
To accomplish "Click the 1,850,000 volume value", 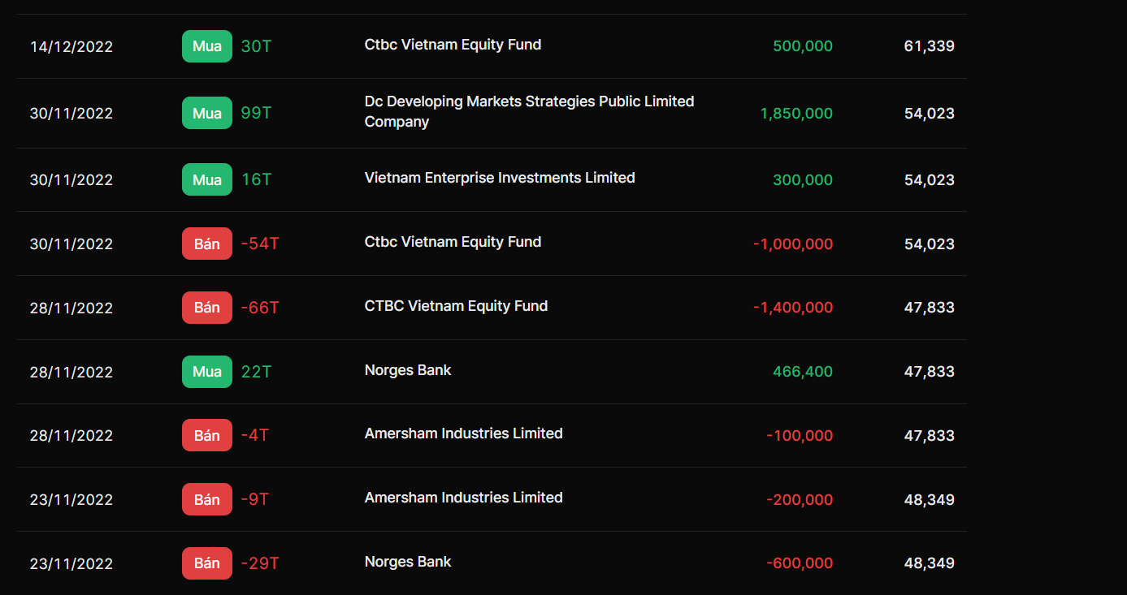I will click(x=795, y=114).
